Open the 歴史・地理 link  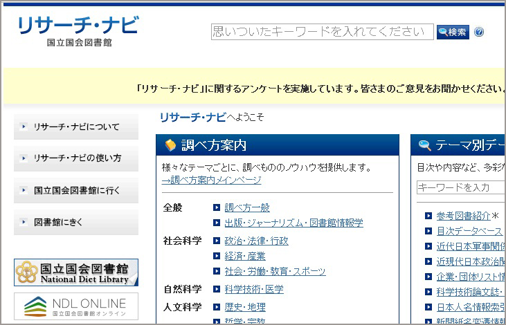point(245,307)
